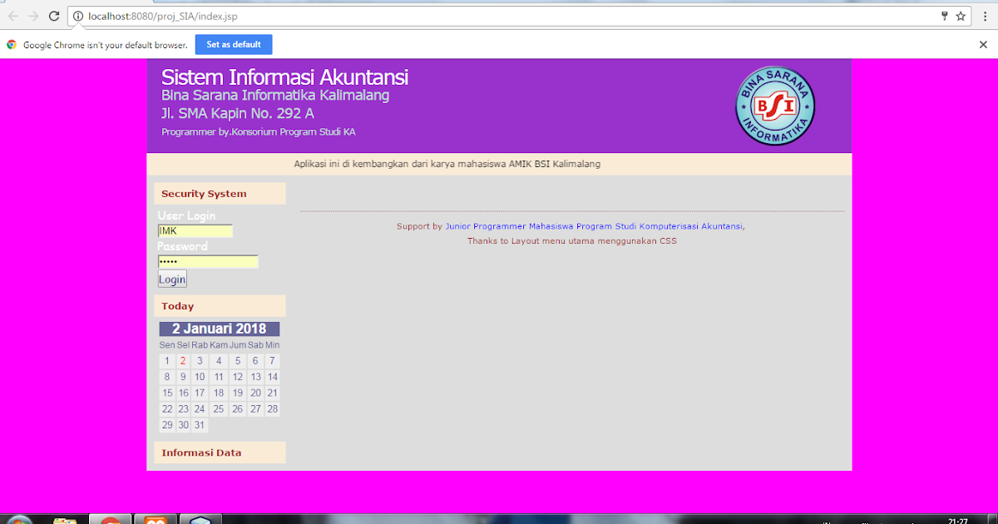
Task: Click the saved password key icon
Action: tap(944, 16)
